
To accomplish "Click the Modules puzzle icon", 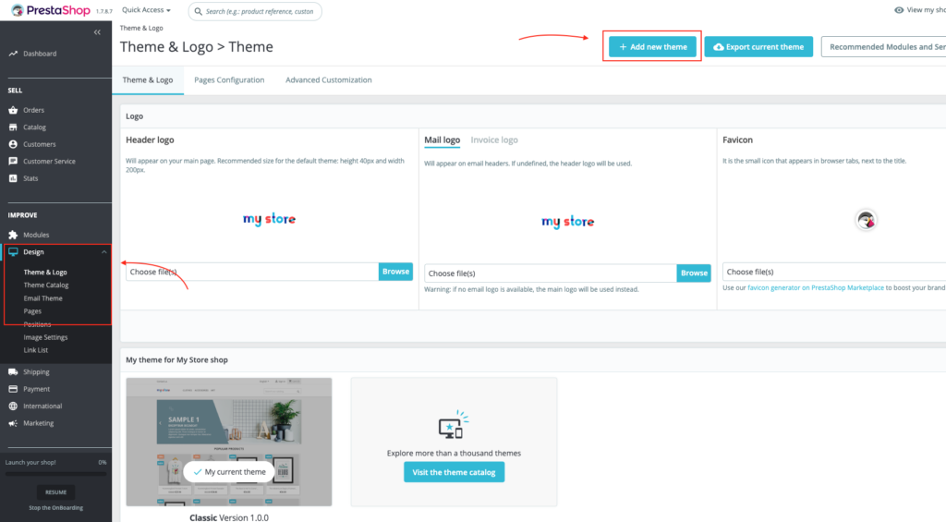I will pos(13,235).
